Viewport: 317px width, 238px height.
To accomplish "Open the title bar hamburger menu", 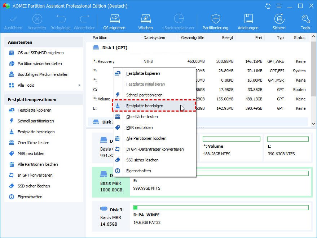I will [x=278, y=6].
